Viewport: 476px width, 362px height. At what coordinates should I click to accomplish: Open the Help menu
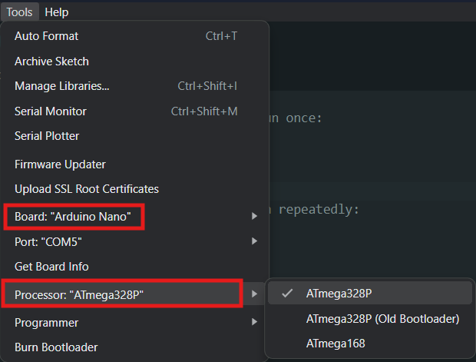pyautogui.click(x=57, y=12)
